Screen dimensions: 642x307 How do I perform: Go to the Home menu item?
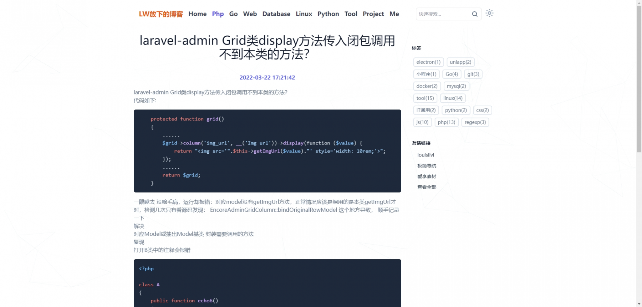click(x=198, y=14)
